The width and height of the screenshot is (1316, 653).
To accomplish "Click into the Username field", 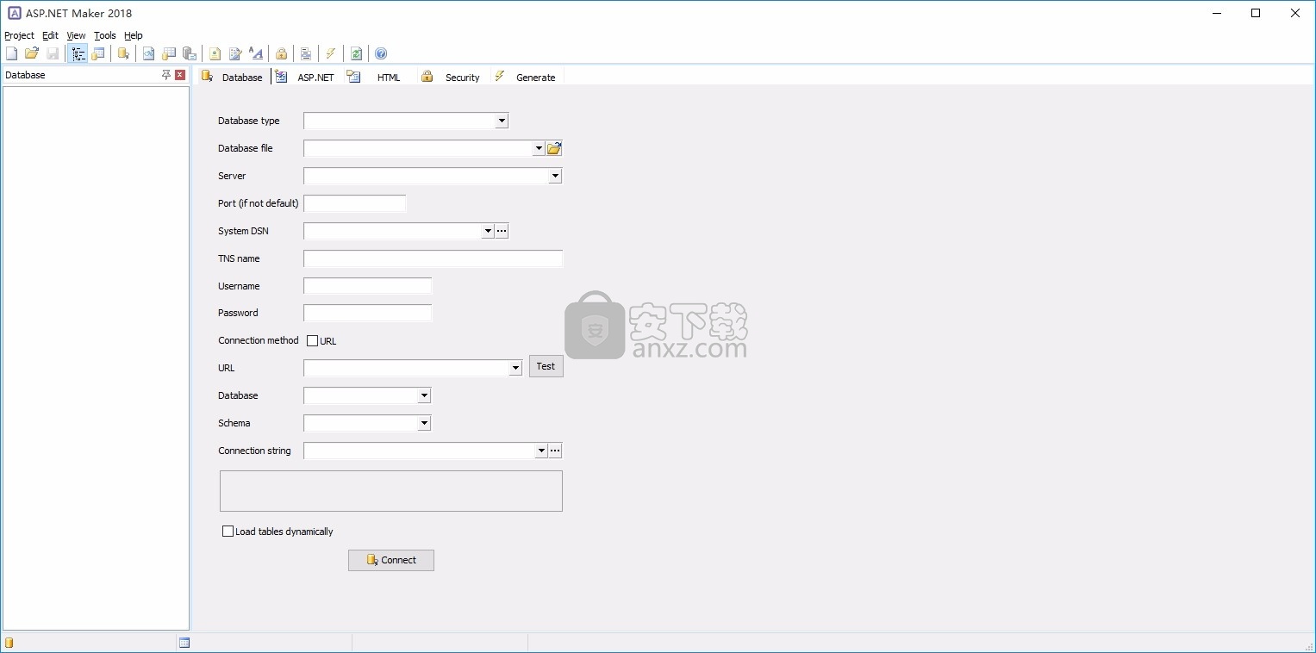I will click(x=368, y=286).
